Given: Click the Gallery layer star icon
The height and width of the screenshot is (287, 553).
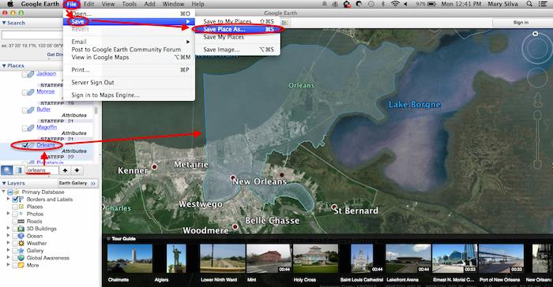Looking at the screenshot, I should point(21,251).
